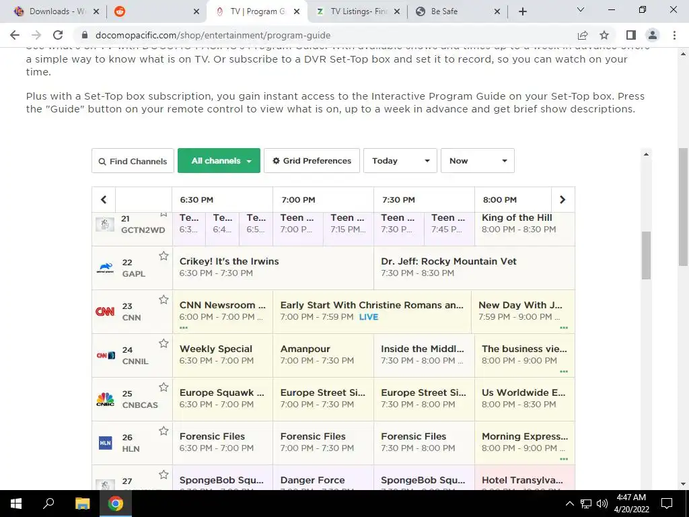This screenshot has width=689, height=517.
Task: Open the volume control in tray
Action: (602, 504)
